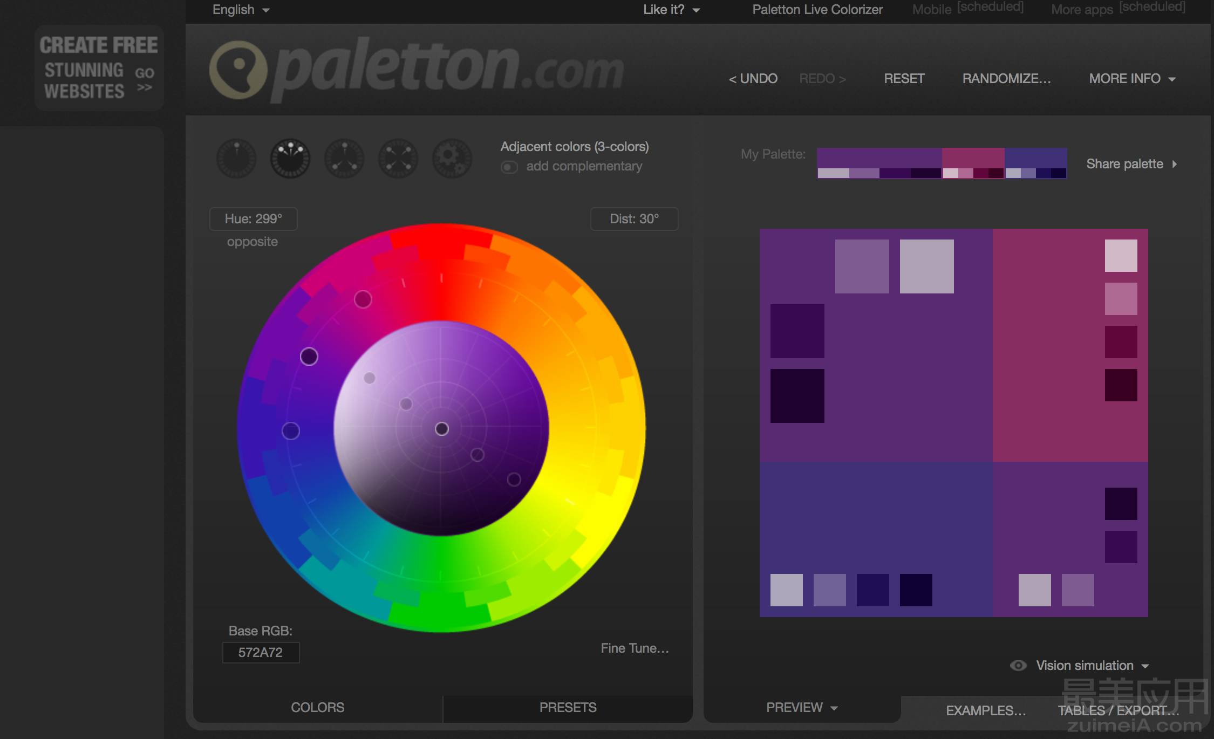Viewport: 1214px width, 739px height.
Task: Select the primary purple hue dot on wheel
Action: coord(309,357)
